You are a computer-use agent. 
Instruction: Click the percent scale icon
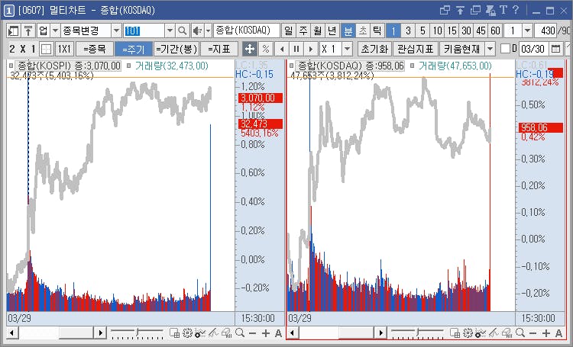pyautogui.click(x=266, y=49)
